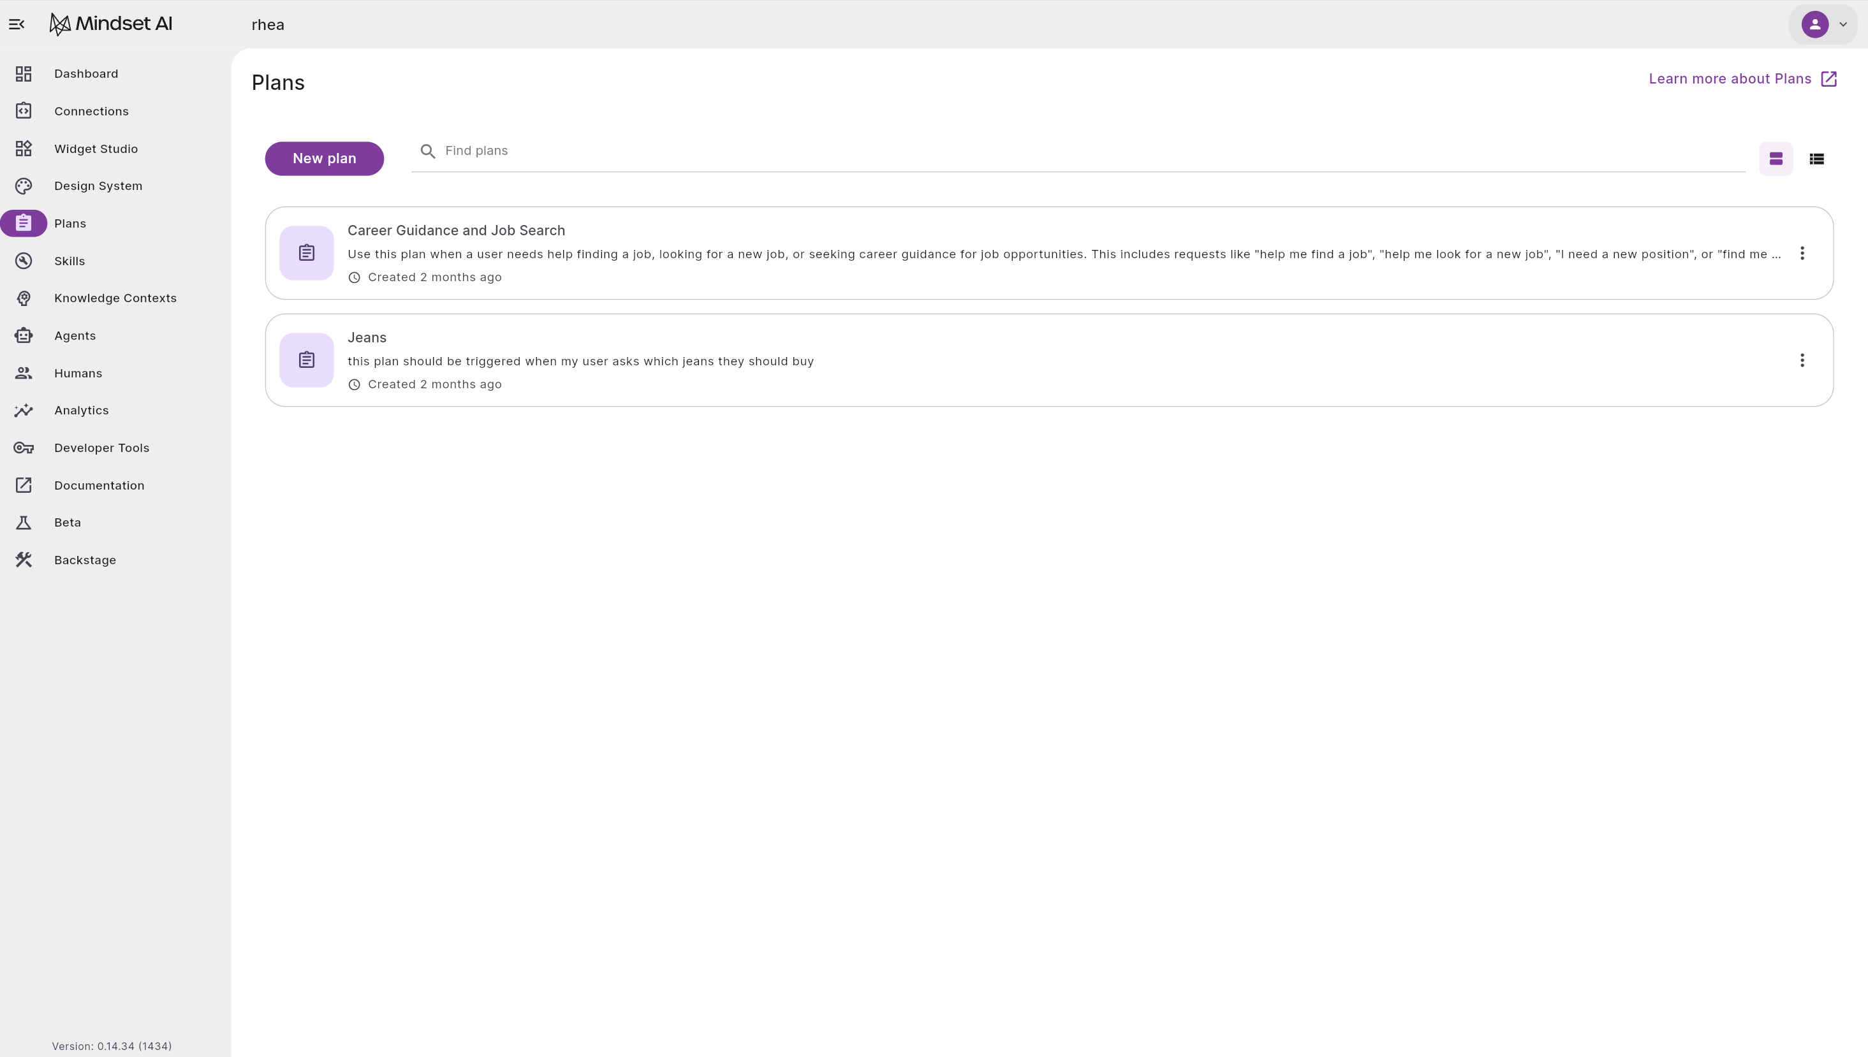Open the Dashboard icon in sidebar

(x=24, y=73)
